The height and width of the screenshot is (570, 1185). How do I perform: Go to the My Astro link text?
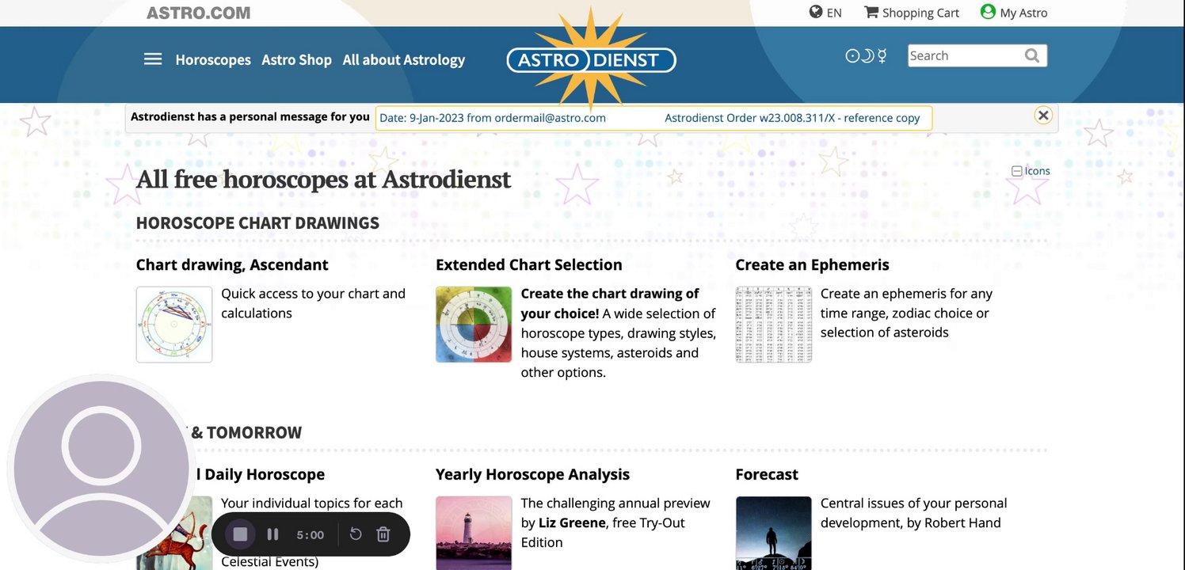(x=1023, y=13)
